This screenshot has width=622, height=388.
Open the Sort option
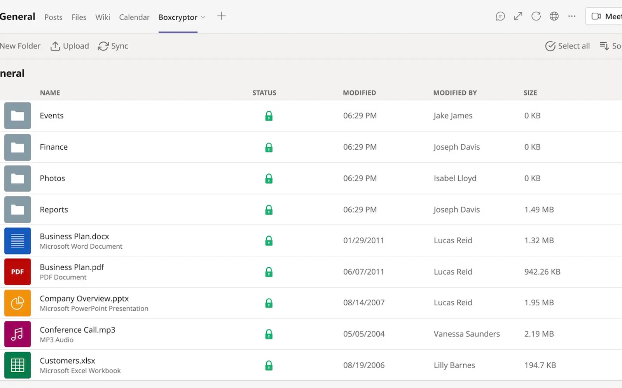611,46
